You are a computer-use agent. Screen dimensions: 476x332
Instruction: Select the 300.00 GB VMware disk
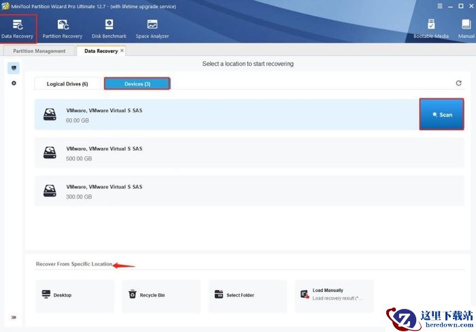coord(250,191)
